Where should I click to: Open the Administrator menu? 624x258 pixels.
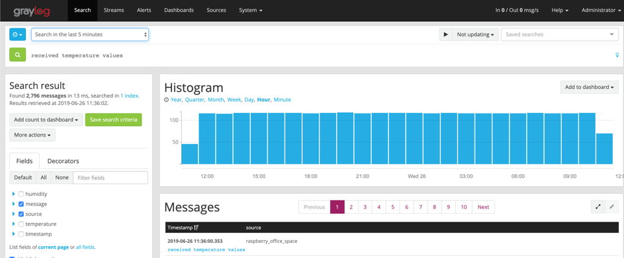[x=601, y=11]
